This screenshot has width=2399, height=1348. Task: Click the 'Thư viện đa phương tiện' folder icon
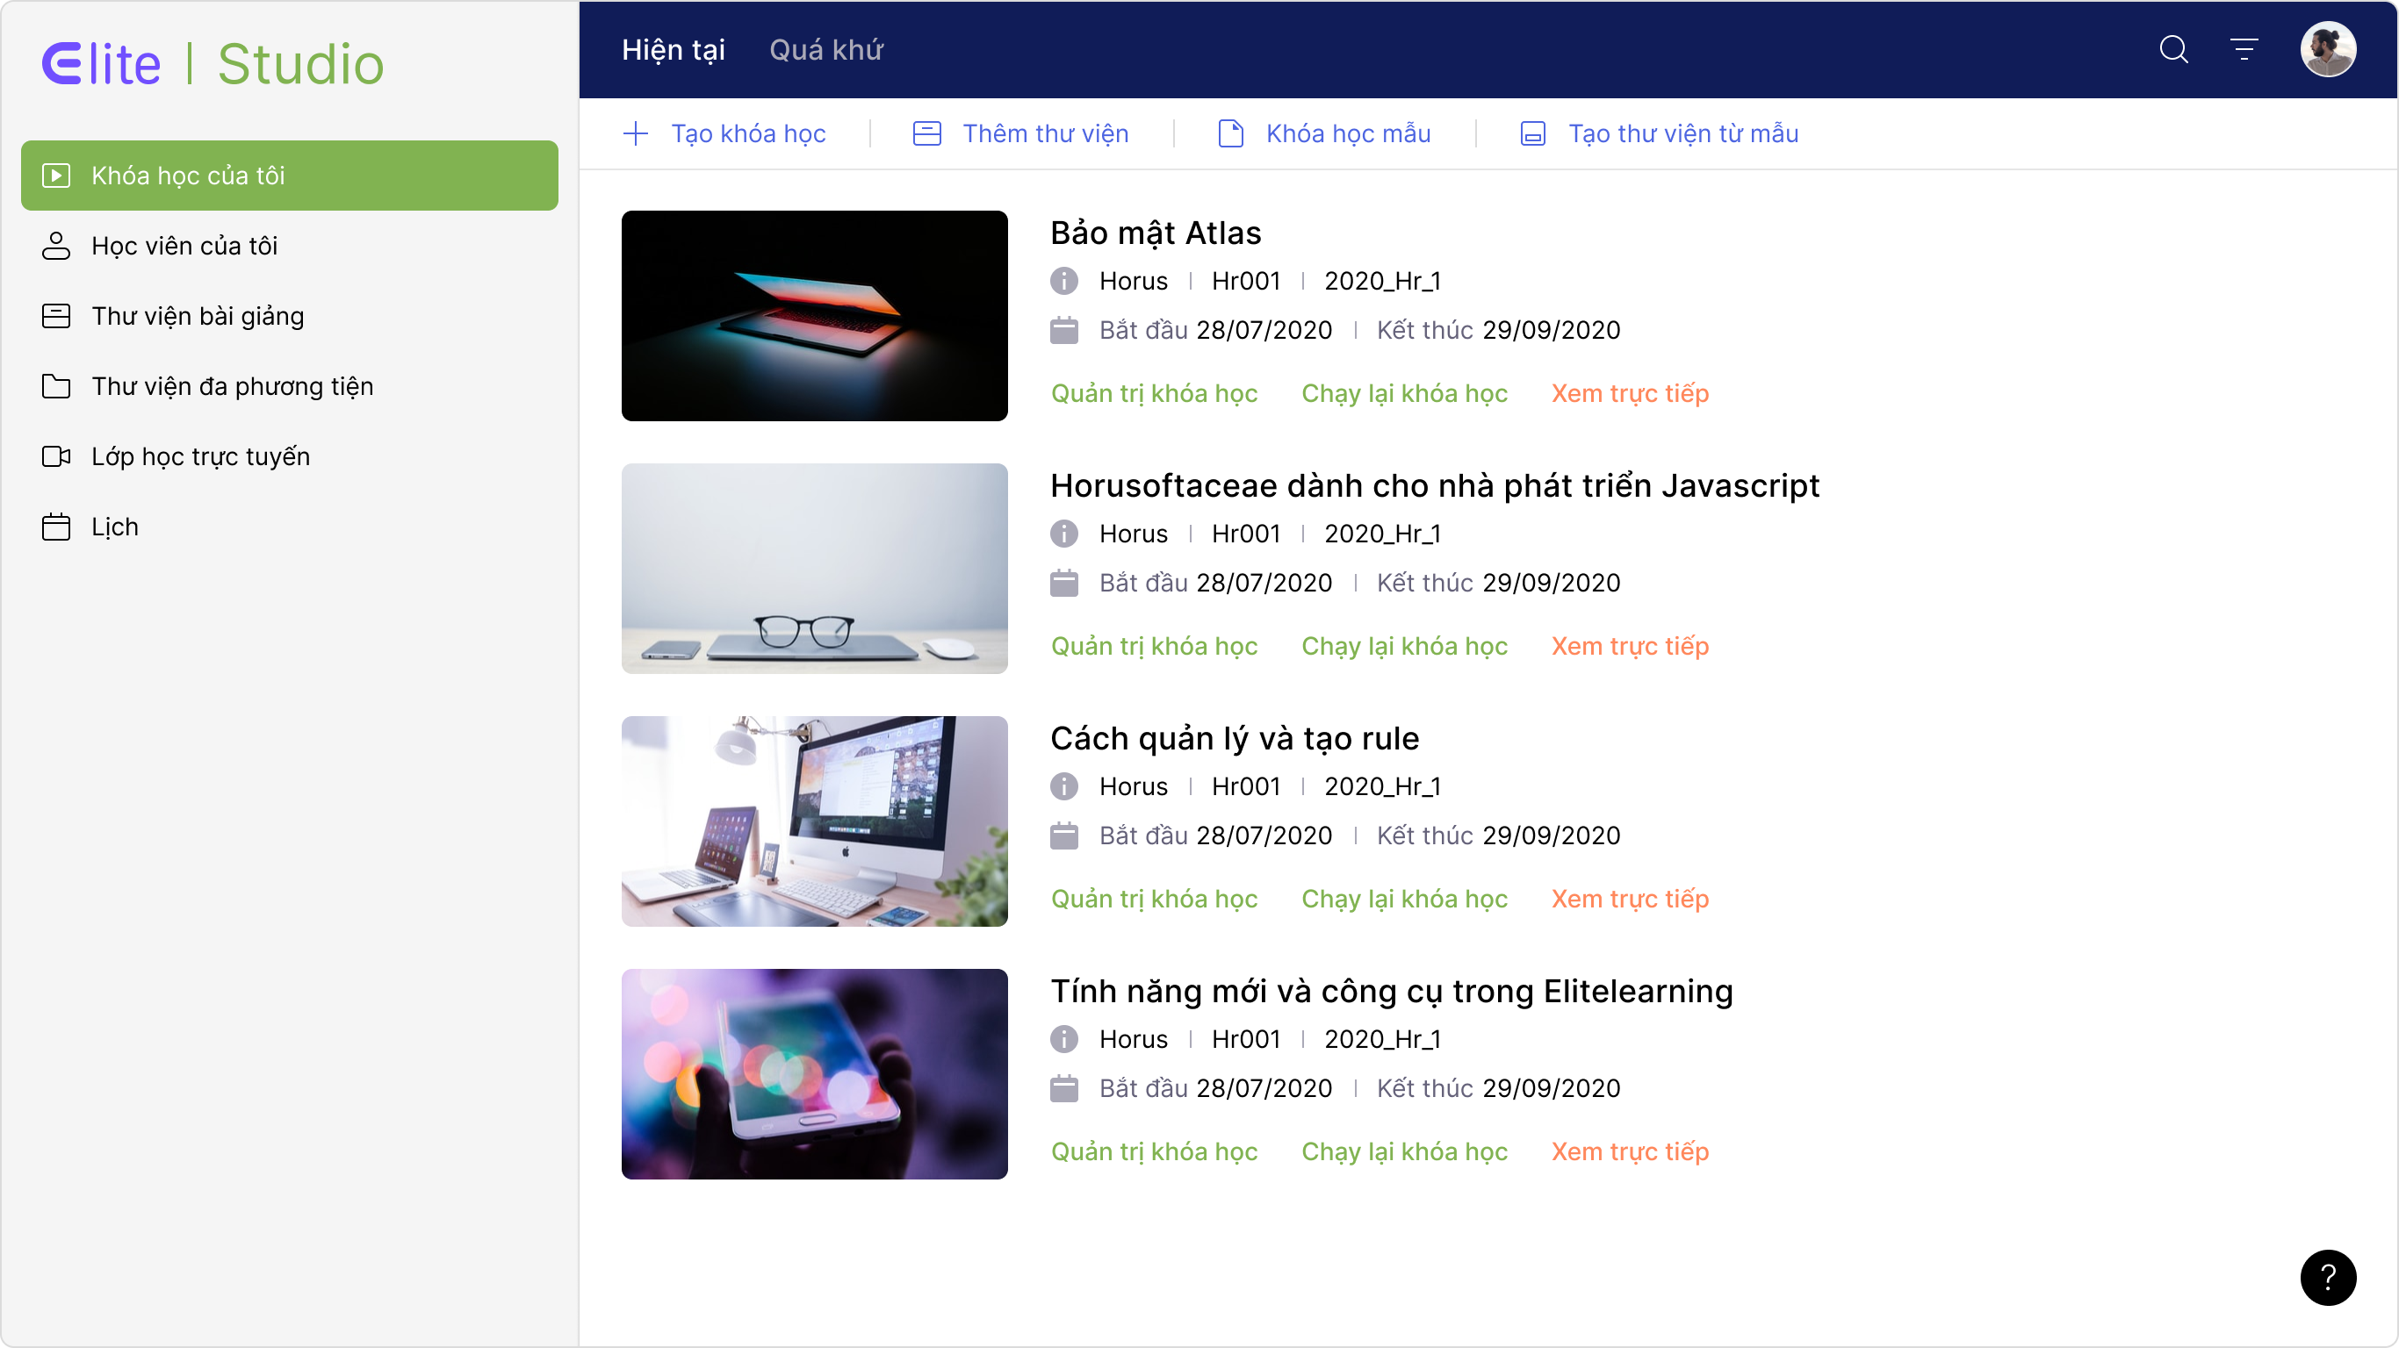tap(57, 385)
